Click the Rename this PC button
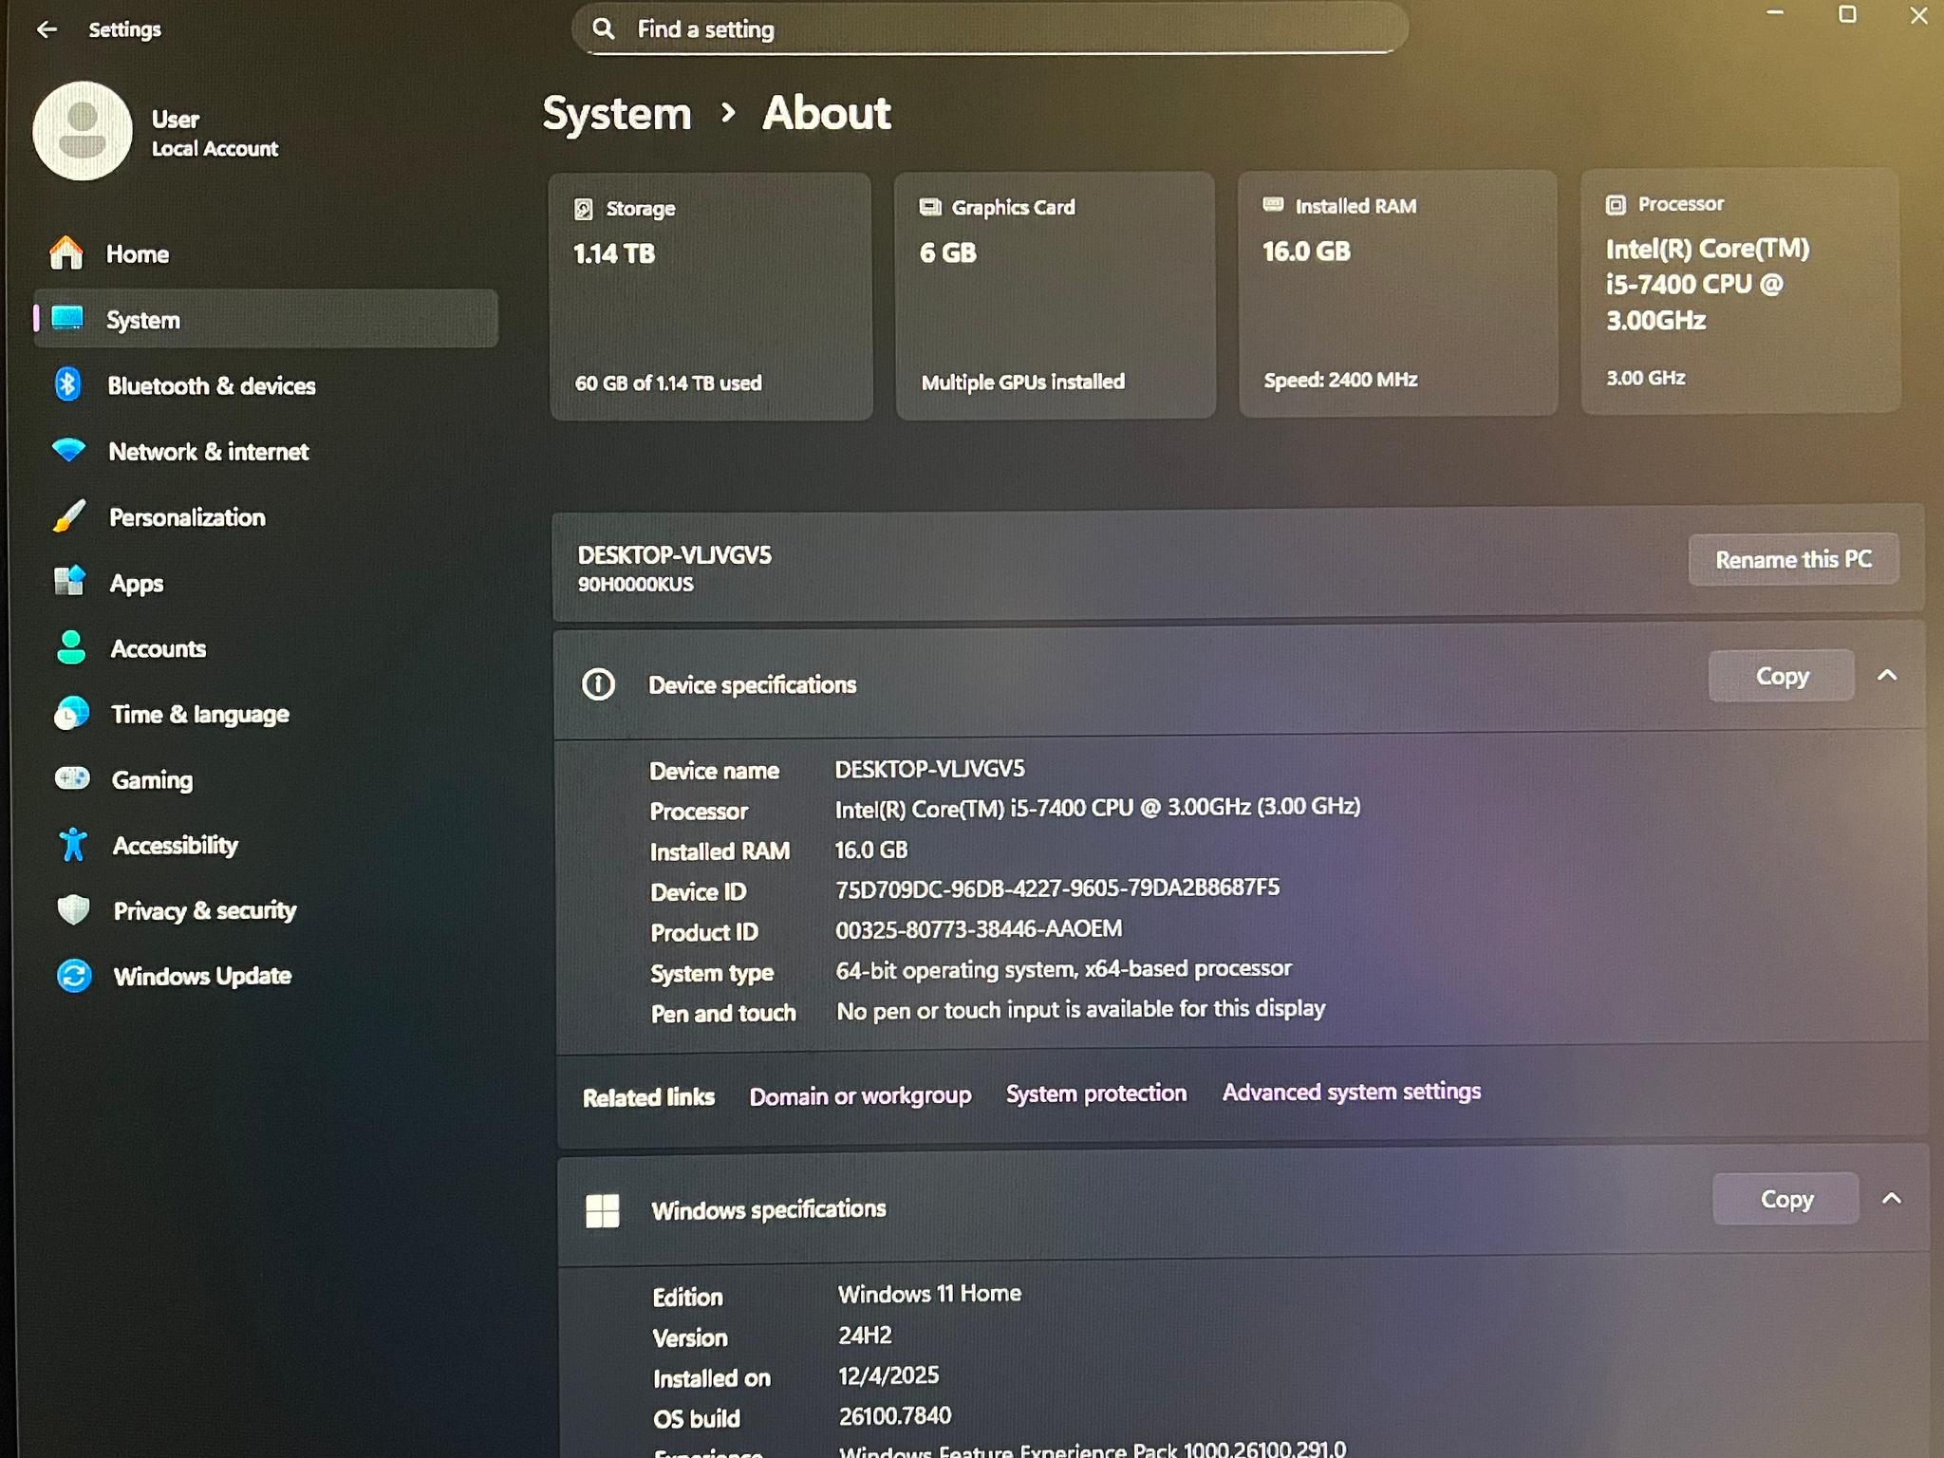Screen dimensions: 1944x1458 coord(1793,559)
